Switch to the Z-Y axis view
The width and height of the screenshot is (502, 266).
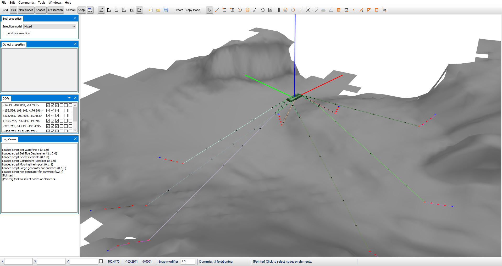pyautogui.click(x=124, y=10)
